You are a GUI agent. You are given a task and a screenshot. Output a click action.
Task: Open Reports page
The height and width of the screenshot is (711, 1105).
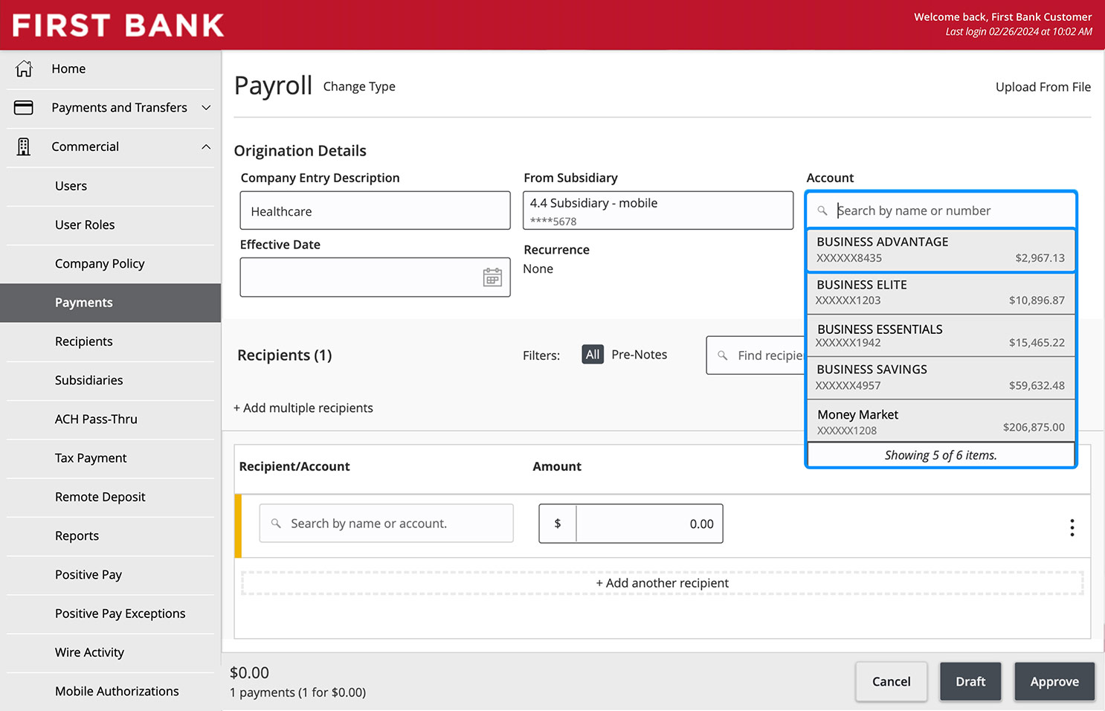tap(77, 535)
